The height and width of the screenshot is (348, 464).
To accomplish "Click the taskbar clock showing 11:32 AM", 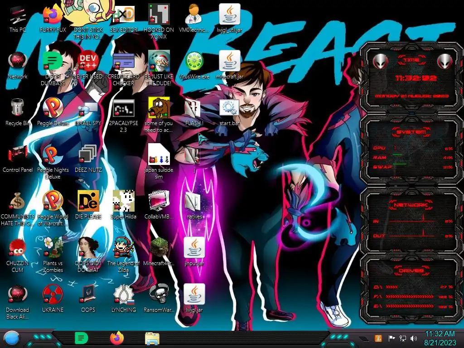I will click(x=440, y=338).
